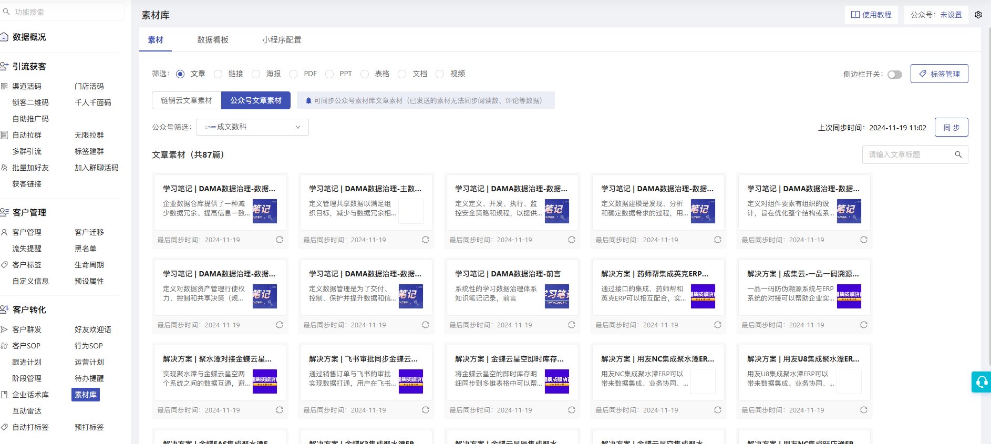991x444 pixels.
Task: Refresh the card about 数据资产管理行使权力
Action: [280, 325]
